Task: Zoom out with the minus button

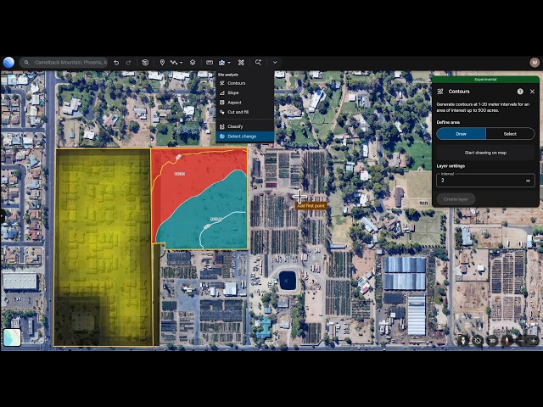Action: click(x=521, y=341)
